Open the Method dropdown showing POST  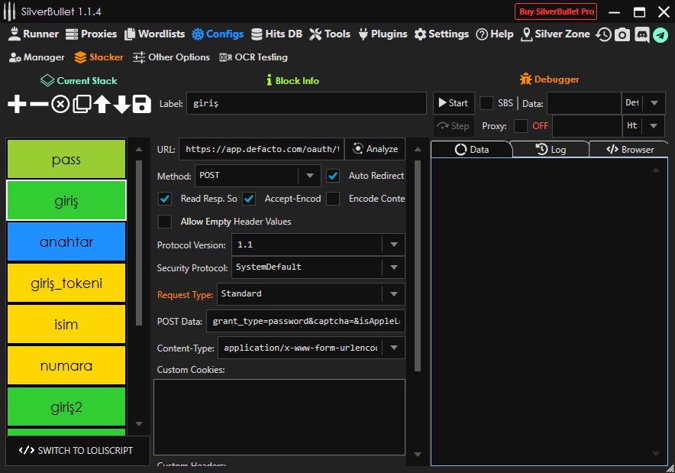click(x=309, y=176)
